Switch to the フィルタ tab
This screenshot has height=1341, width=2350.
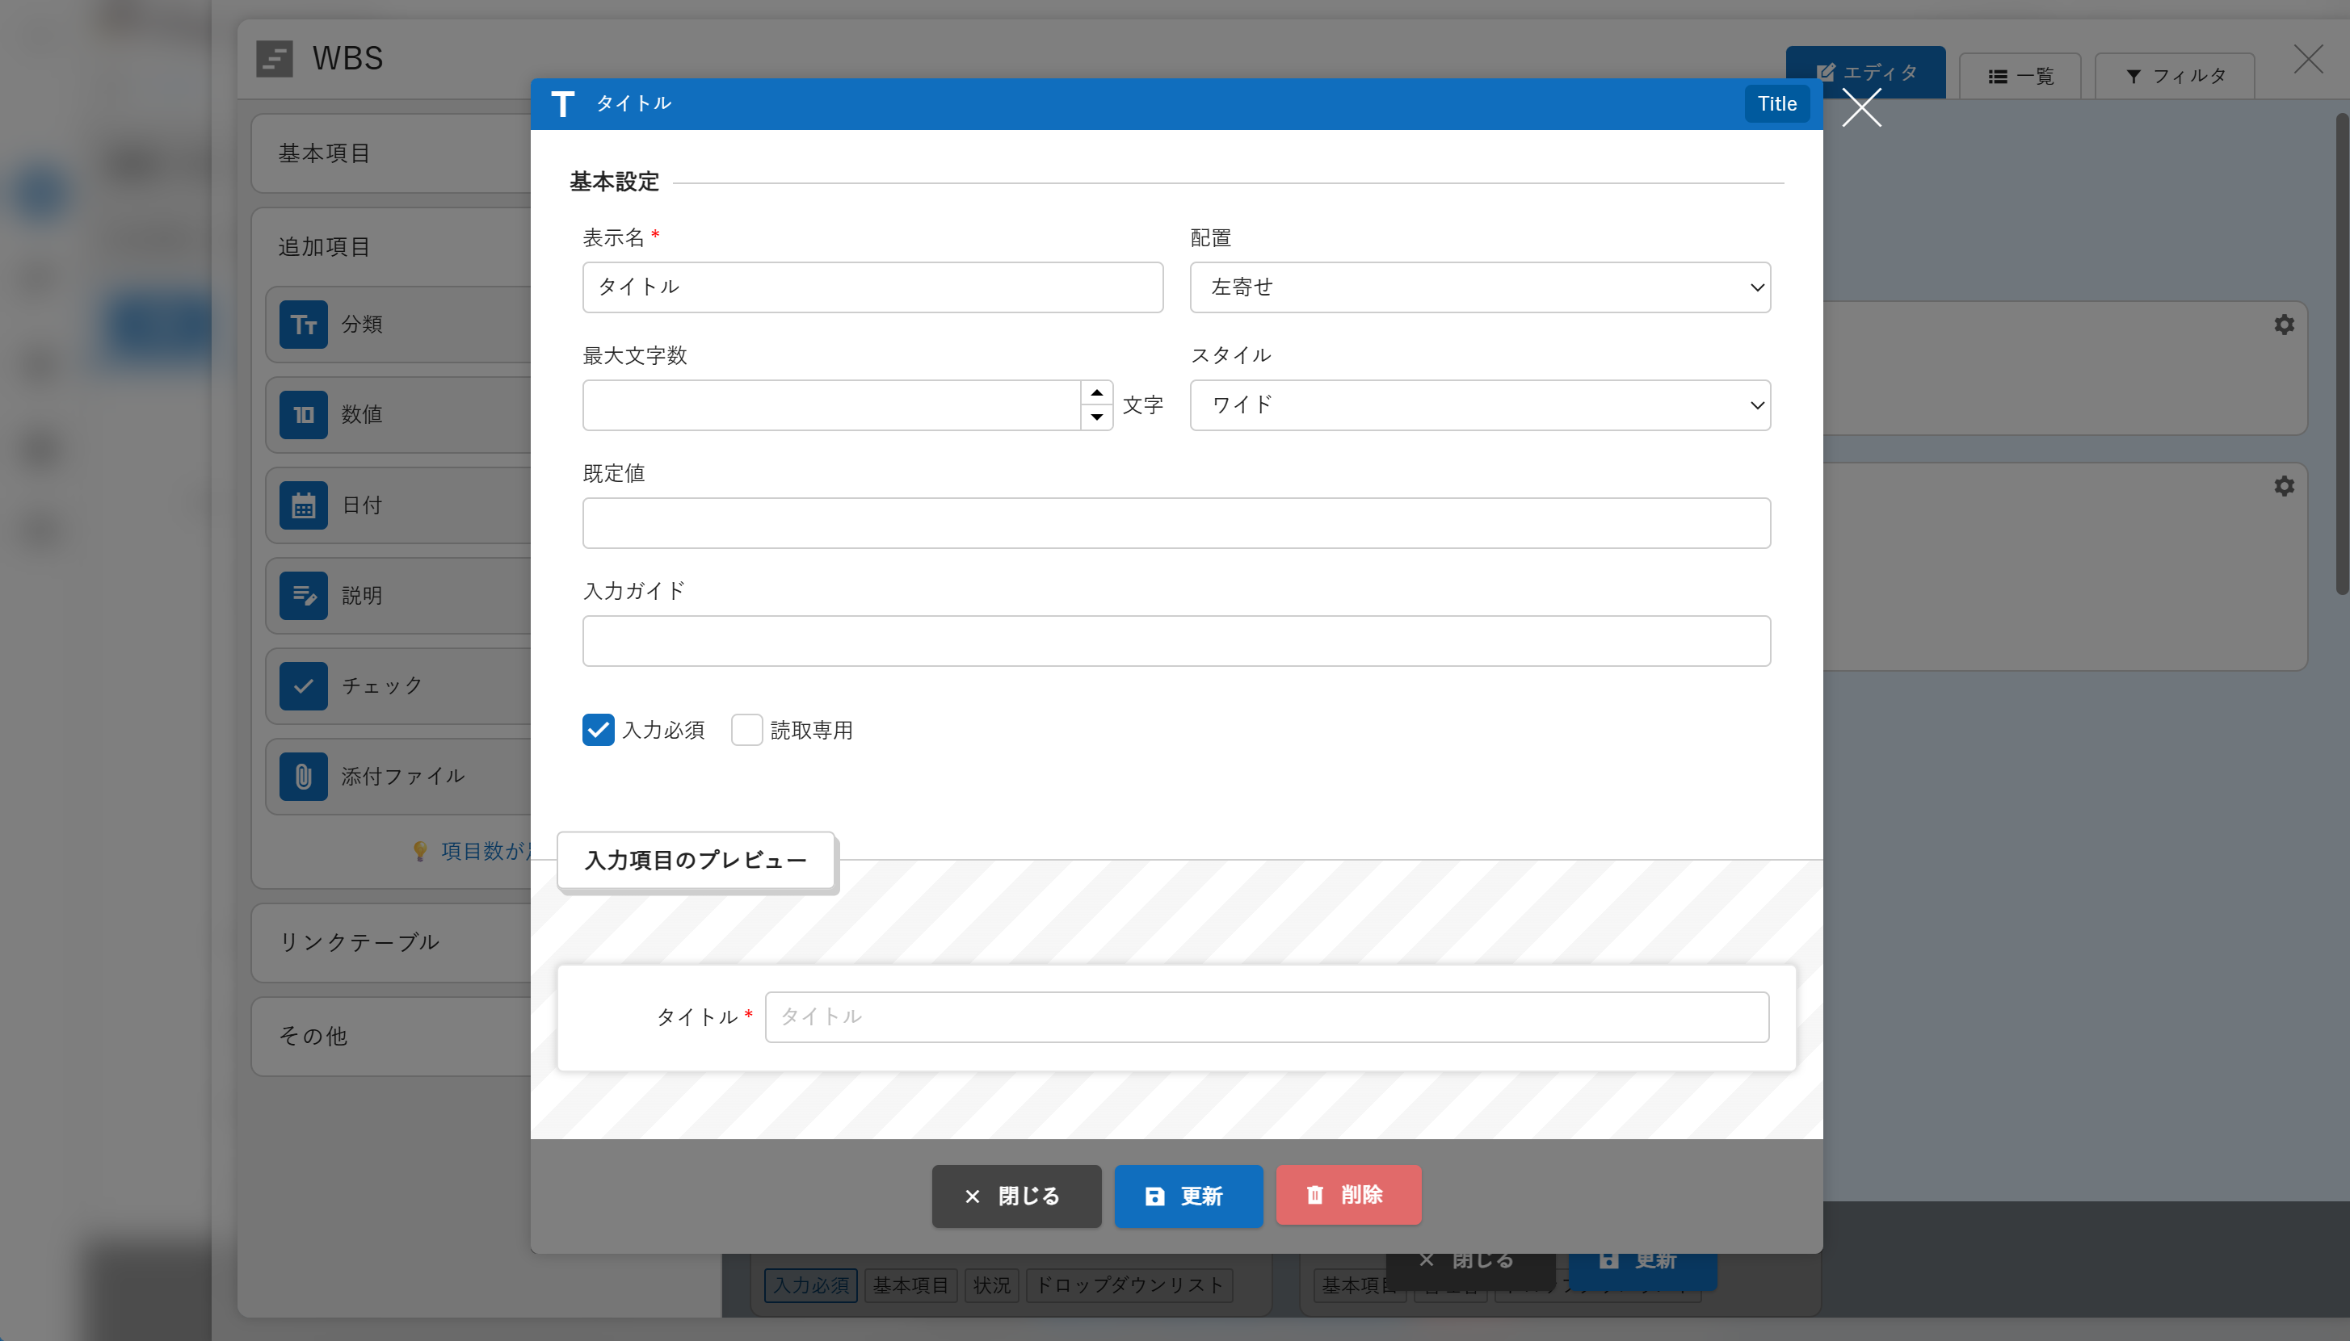point(2175,76)
